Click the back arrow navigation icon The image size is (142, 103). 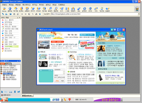[x=22, y=14]
